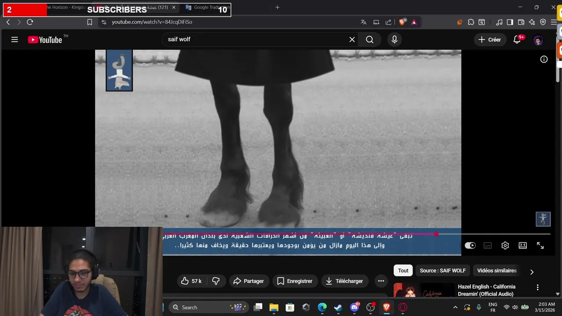
Task: Like the video with 57 k
Action: (191, 281)
